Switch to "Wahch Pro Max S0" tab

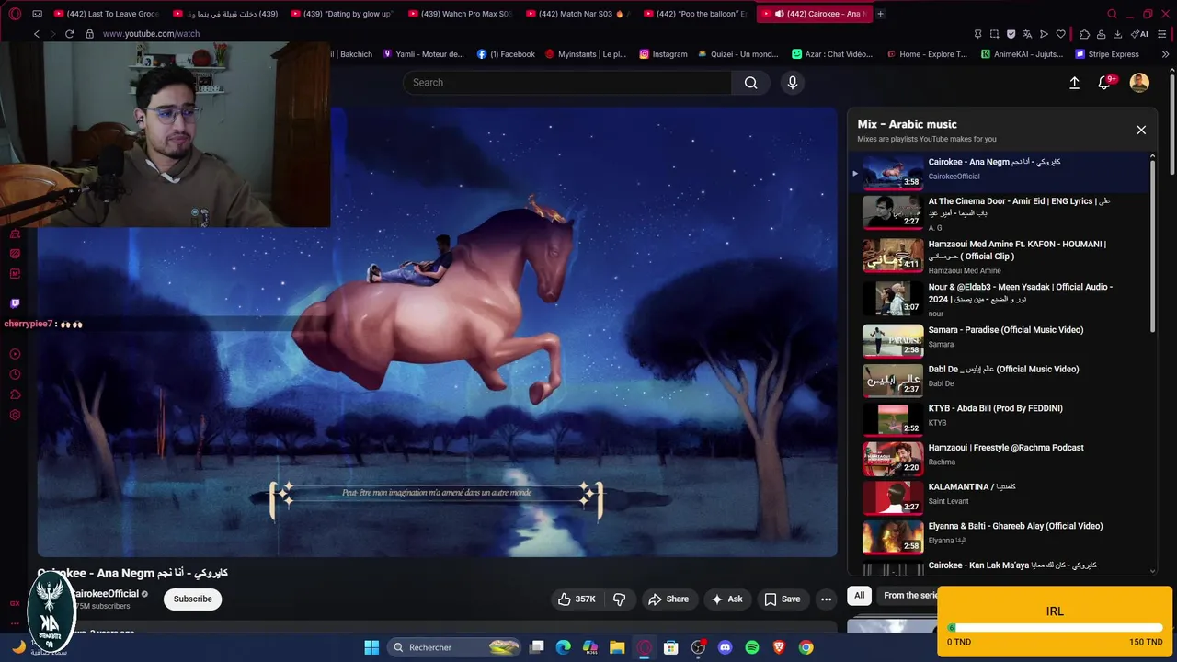tap(459, 14)
